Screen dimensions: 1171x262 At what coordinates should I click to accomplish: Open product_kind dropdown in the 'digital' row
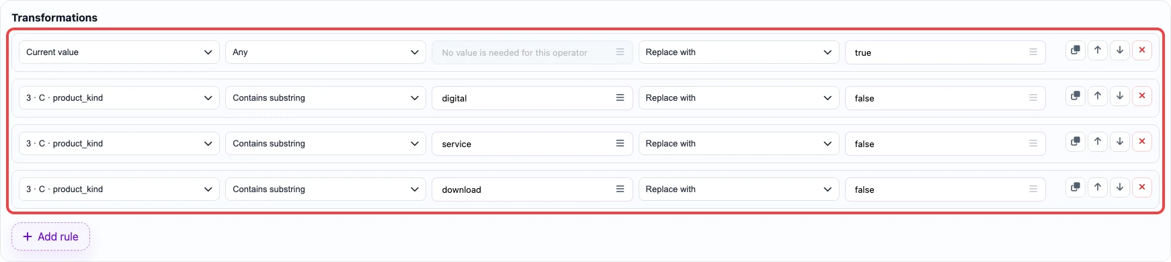click(x=119, y=98)
